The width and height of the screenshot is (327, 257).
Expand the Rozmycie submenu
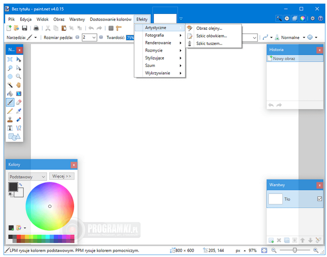pos(160,50)
